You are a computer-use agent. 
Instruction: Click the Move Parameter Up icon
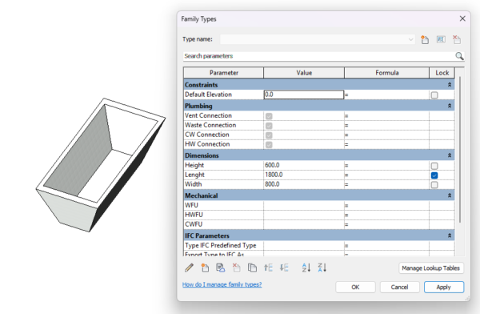coord(268,268)
